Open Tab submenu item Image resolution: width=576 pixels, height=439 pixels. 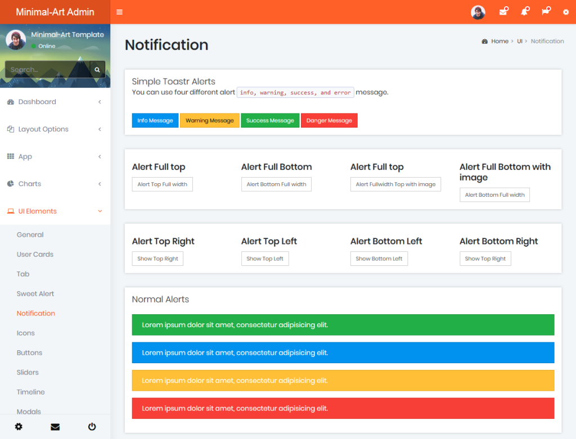[22, 274]
